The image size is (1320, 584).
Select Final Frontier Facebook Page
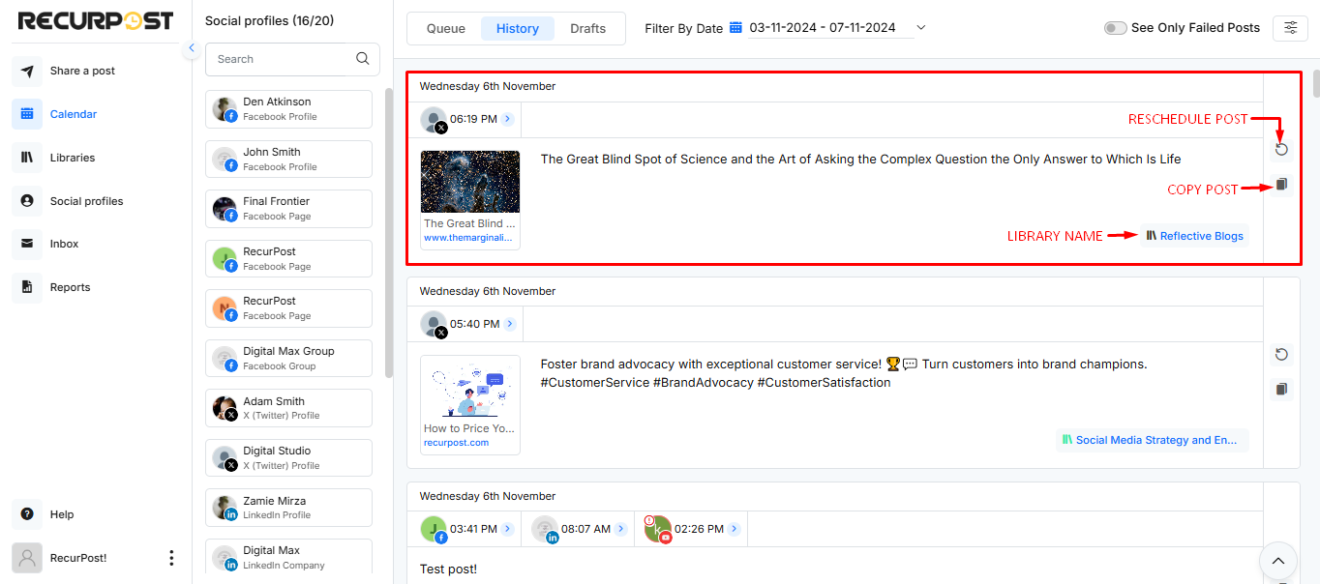[x=288, y=208]
